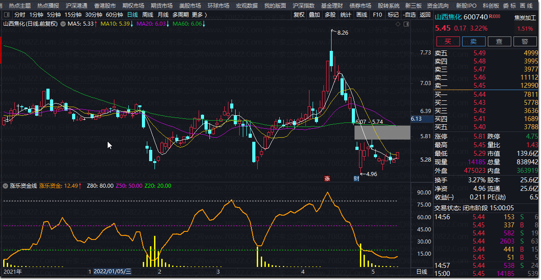
Task: Click the 查 query button
Action: 499,41
